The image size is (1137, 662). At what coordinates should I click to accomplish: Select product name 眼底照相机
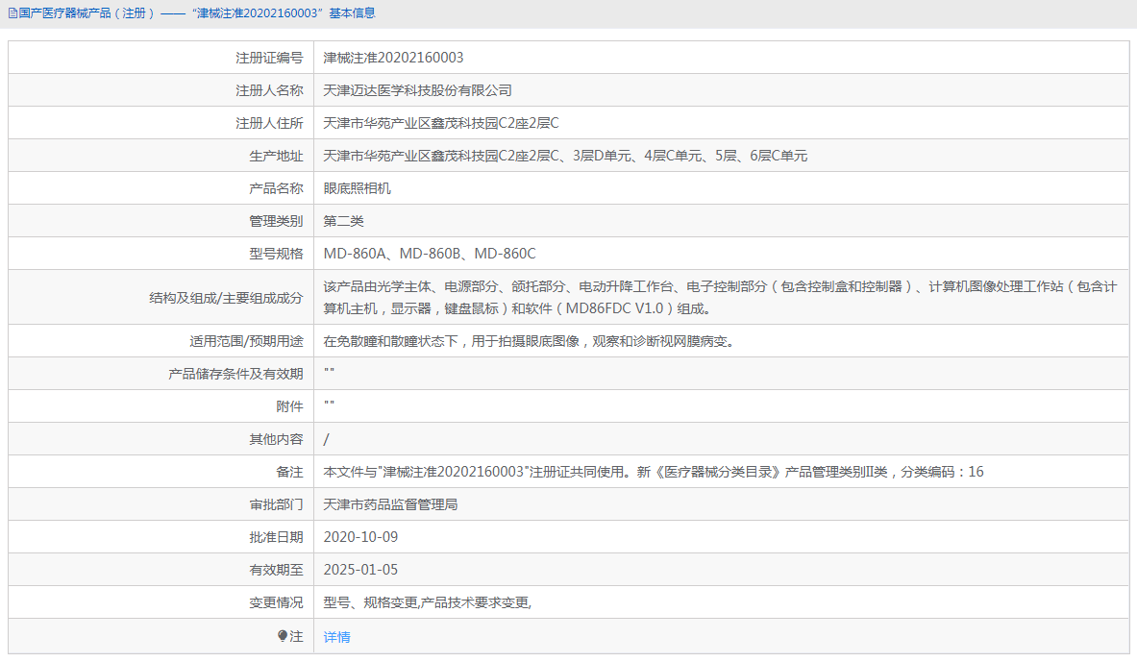357,188
